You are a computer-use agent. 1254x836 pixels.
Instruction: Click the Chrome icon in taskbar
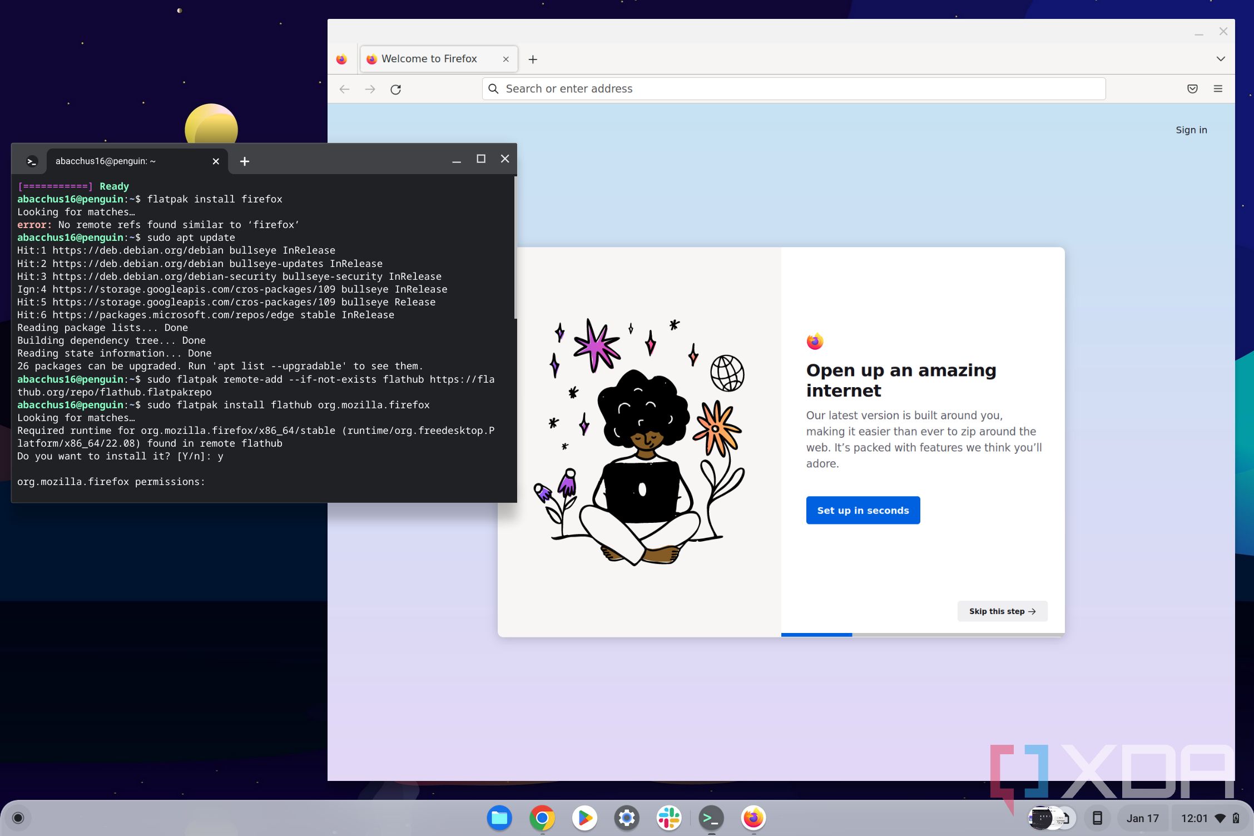click(x=541, y=818)
